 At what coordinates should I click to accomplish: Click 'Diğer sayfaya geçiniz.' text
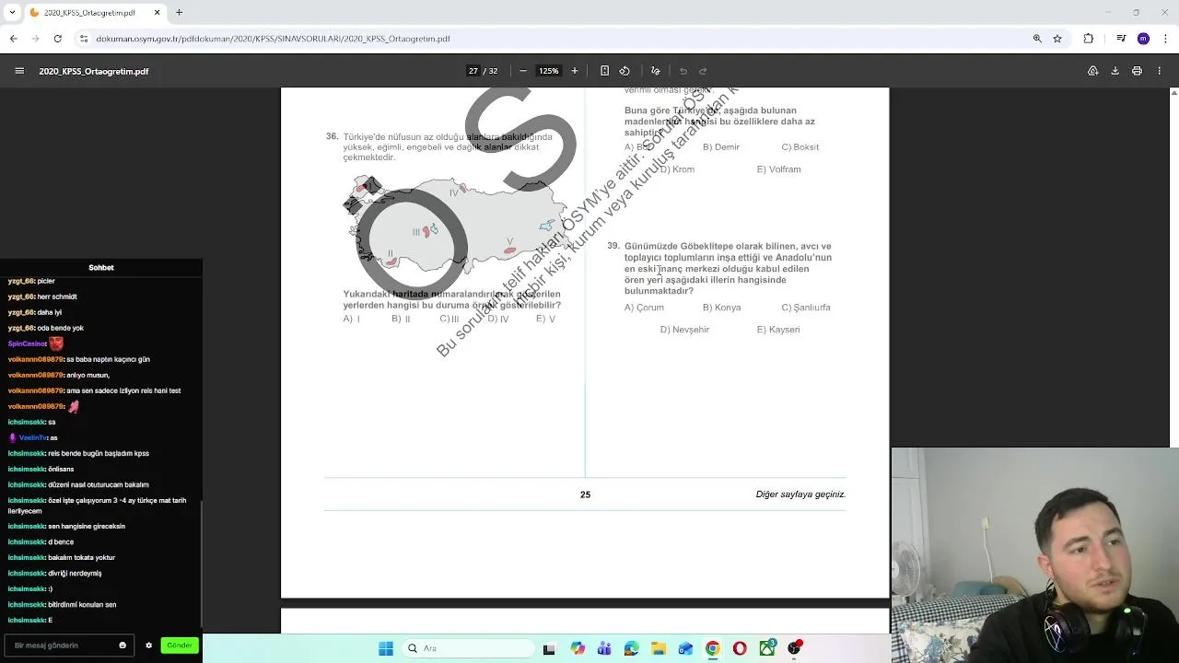[800, 494]
